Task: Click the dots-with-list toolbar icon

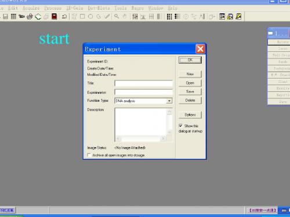Action: click(x=177, y=17)
